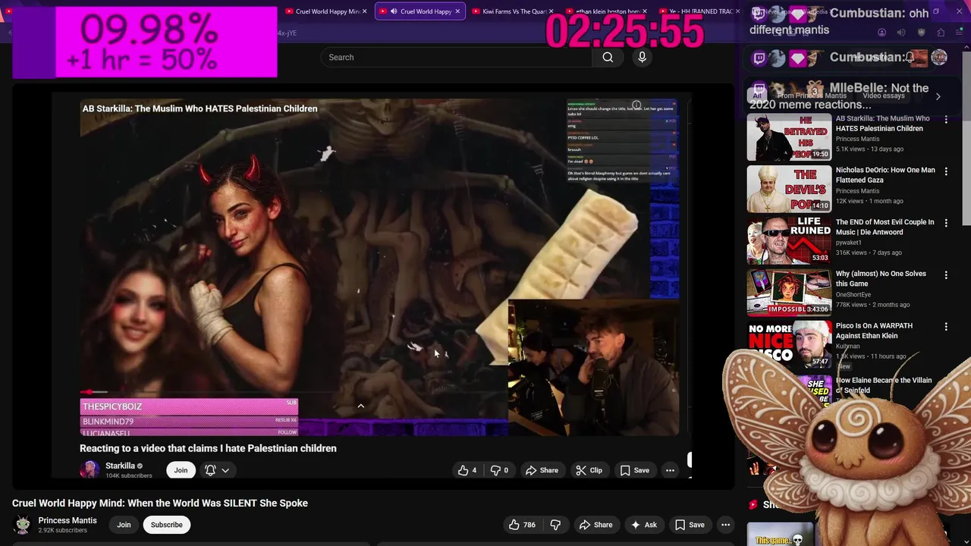Viewport: 971px width, 546px height.
Task: Open menu for AB Starkilla sidebar video
Action: coord(946,120)
